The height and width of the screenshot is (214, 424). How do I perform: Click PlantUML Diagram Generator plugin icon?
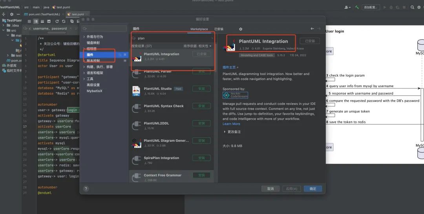tap(136, 143)
